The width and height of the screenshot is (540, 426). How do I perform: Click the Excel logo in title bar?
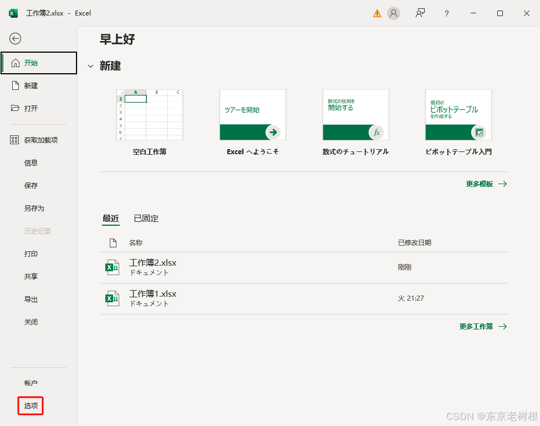click(13, 13)
